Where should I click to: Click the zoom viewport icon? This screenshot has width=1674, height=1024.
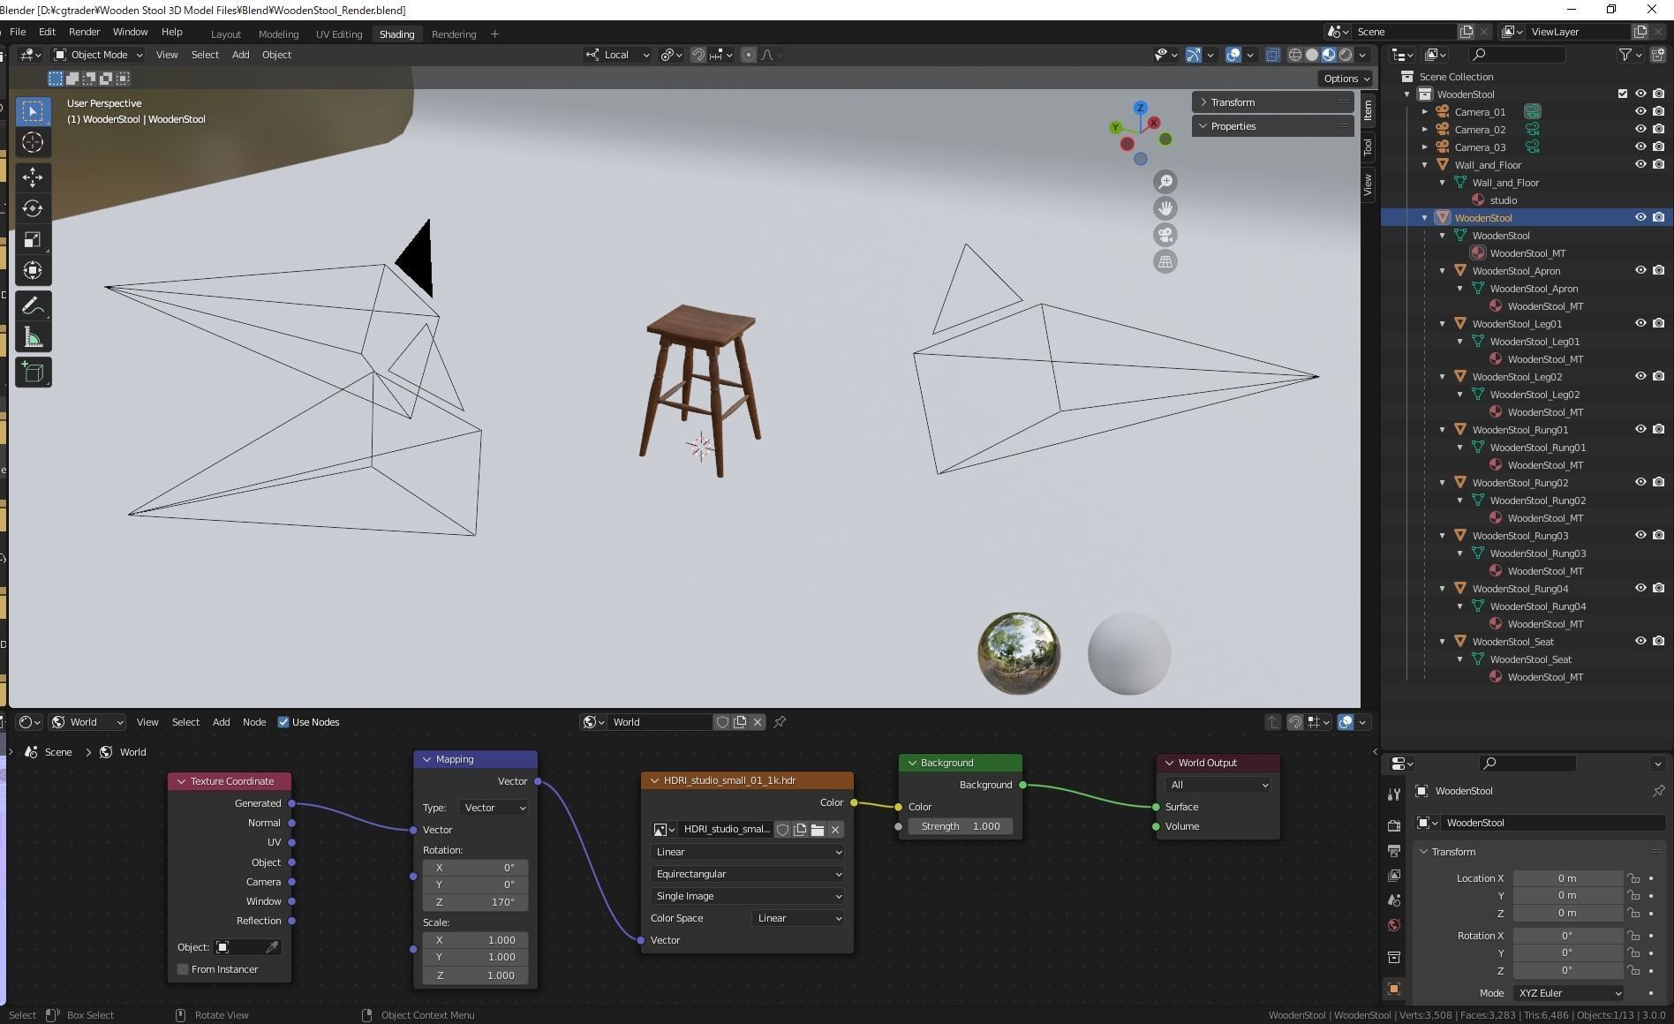1165,182
